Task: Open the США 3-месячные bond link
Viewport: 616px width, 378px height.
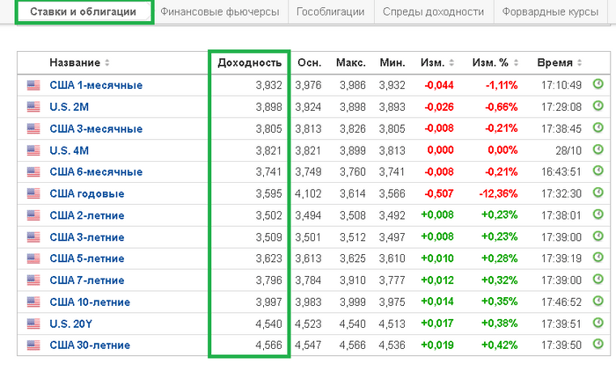Action: (x=95, y=129)
